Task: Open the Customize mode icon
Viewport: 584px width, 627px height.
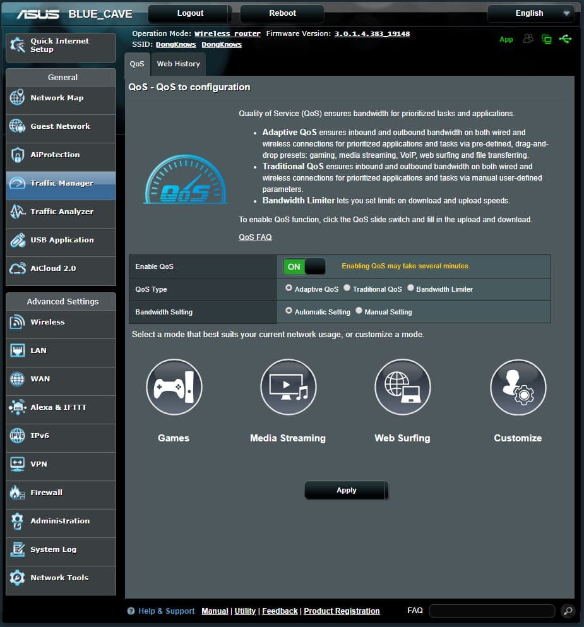Action: pos(518,387)
